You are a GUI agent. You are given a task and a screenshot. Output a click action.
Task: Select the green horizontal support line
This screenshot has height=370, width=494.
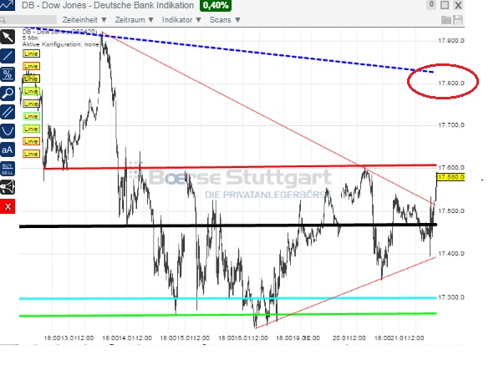click(x=228, y=315)
